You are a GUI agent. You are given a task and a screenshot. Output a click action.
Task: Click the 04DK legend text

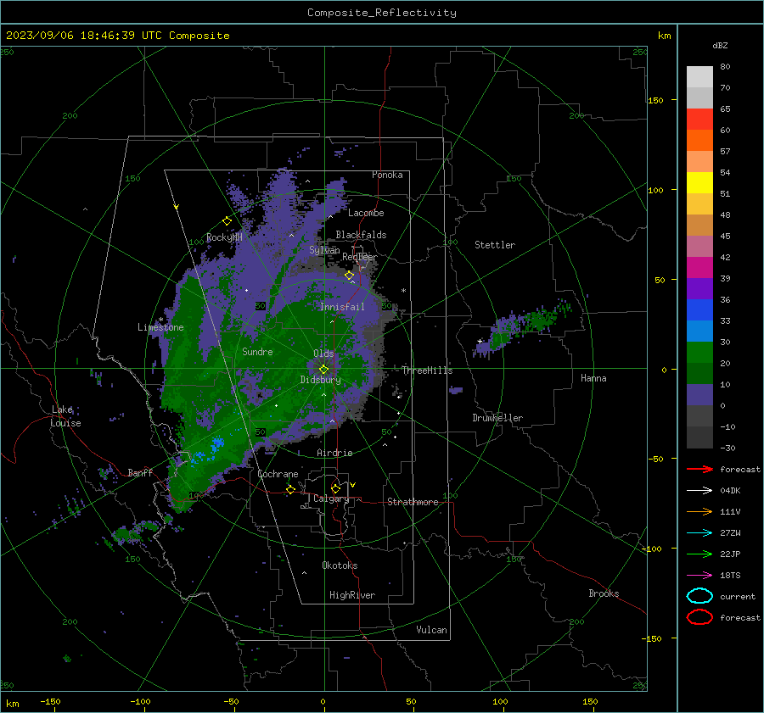click(x=730, y=491)
